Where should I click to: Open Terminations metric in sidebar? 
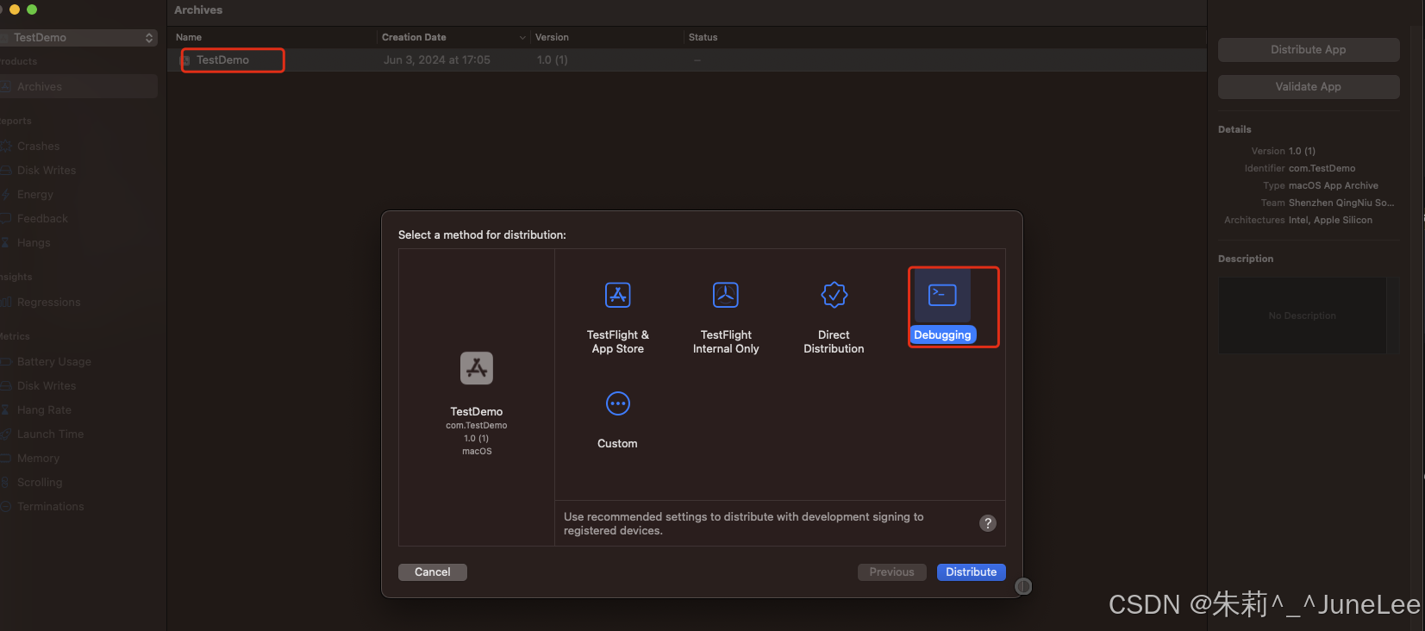[50, 507]
